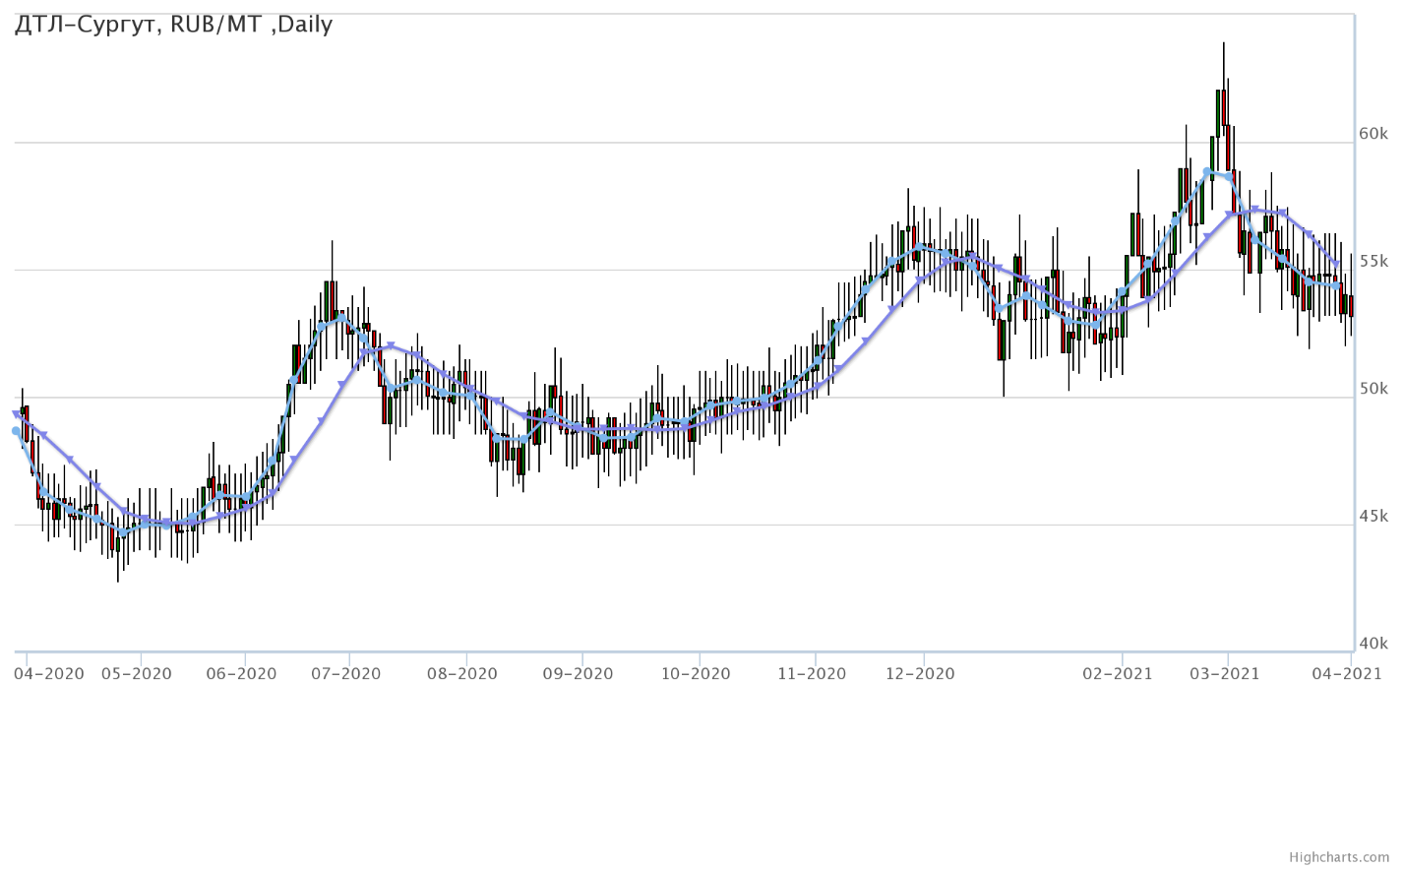Image resolution: width=1404 pixels, height=869 pixels.
Task: Click the 45k price axis label
Action: click(1373, 517)
